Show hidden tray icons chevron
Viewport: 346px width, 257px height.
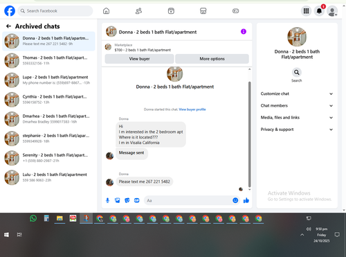pyautogui.click(x=302, y=235)
